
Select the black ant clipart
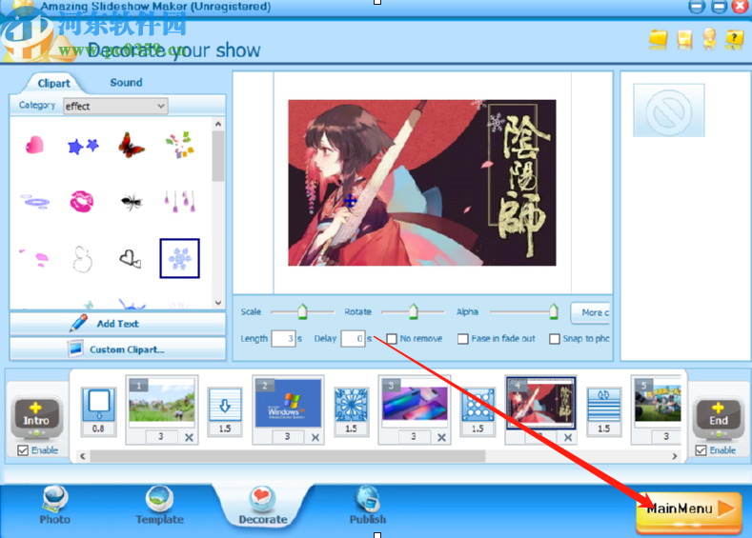131,202
